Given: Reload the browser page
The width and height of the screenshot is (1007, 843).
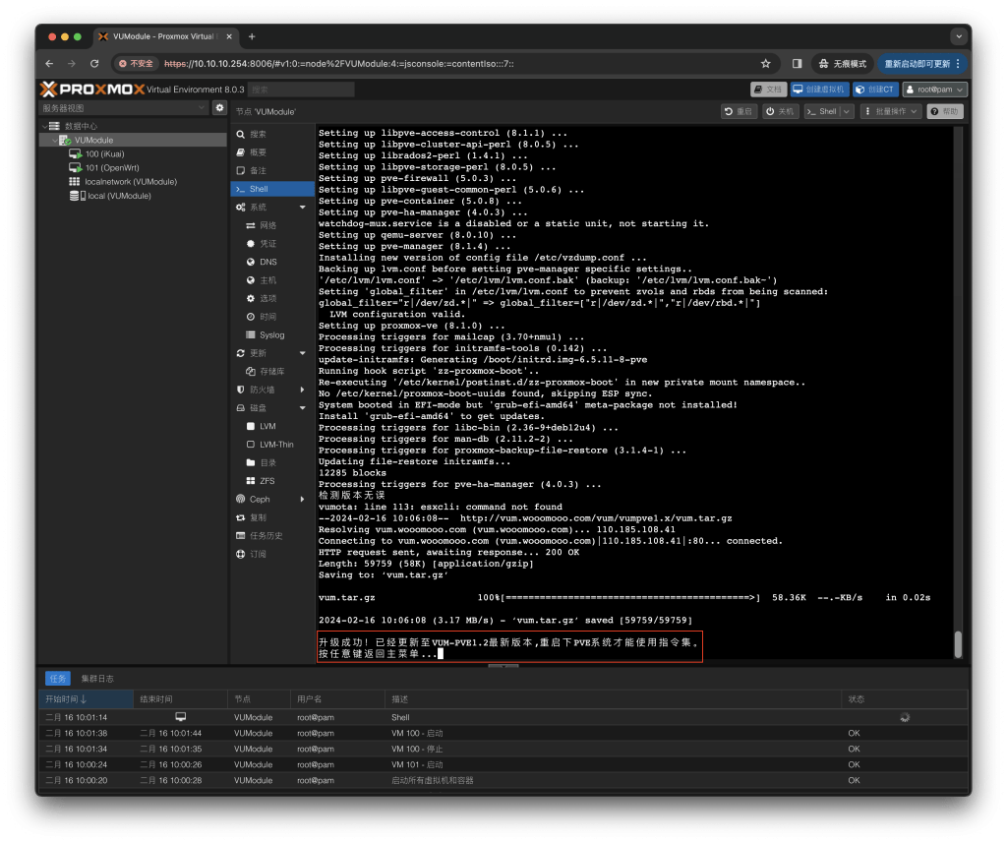Looking at the screenshot, I should [x=94, y=63].
